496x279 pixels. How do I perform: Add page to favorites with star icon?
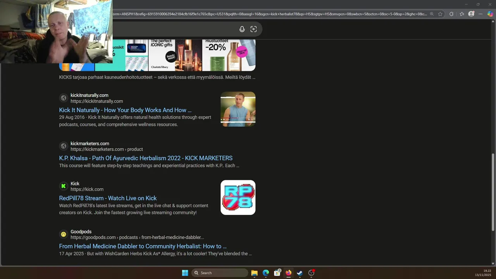pos(440,14)
